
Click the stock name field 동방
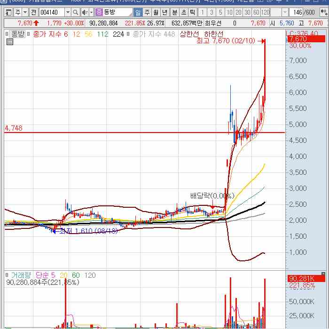(x=117, y=12)
